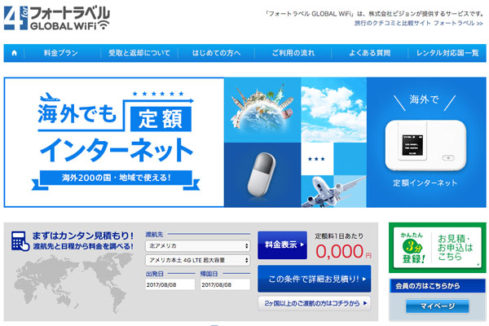Click the 2ヶ国以上のご渡航の方はコチラから button
489x326 pixels.
315,303
